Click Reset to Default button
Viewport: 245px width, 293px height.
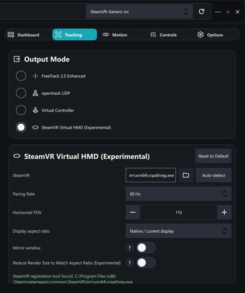pos(213,156)
